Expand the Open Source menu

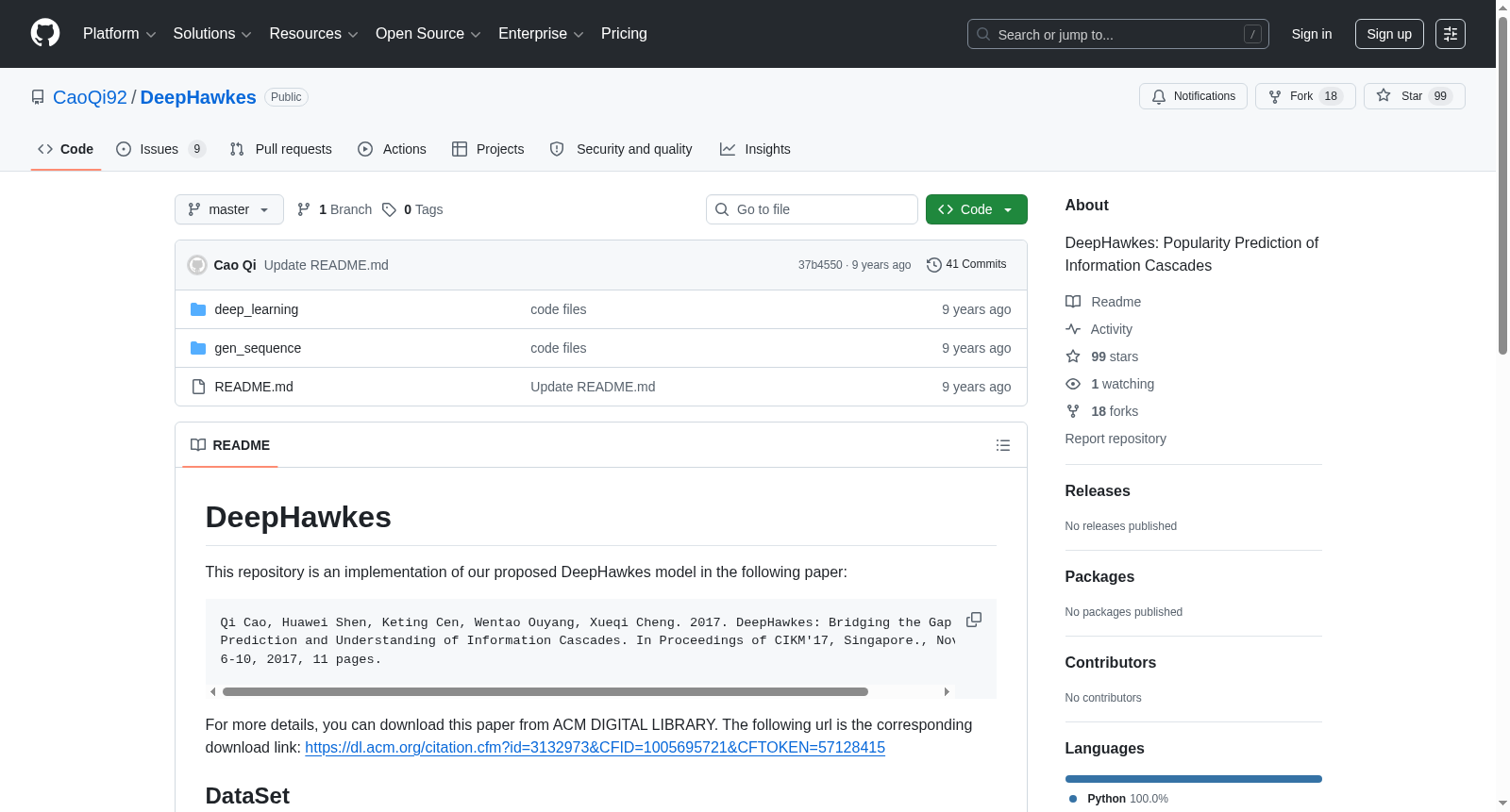428,34
